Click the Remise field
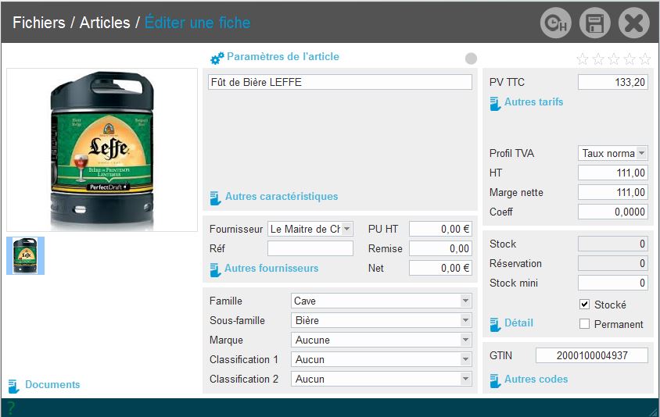Screen dimensions: 660x417 [x=440, y=248]
